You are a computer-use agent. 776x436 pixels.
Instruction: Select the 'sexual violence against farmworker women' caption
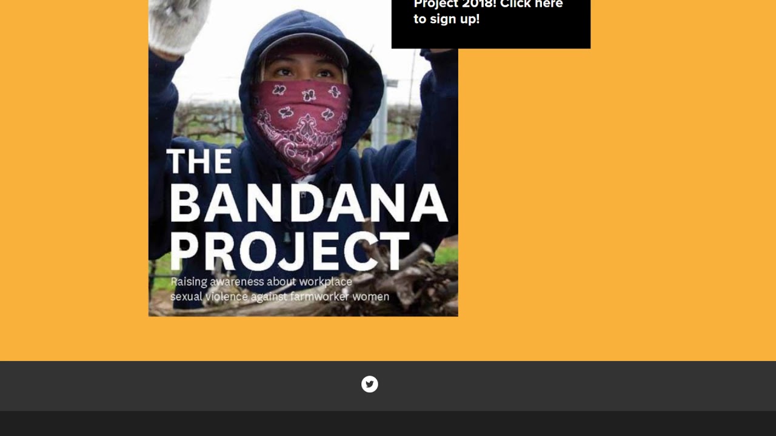[x=279, y=297]
